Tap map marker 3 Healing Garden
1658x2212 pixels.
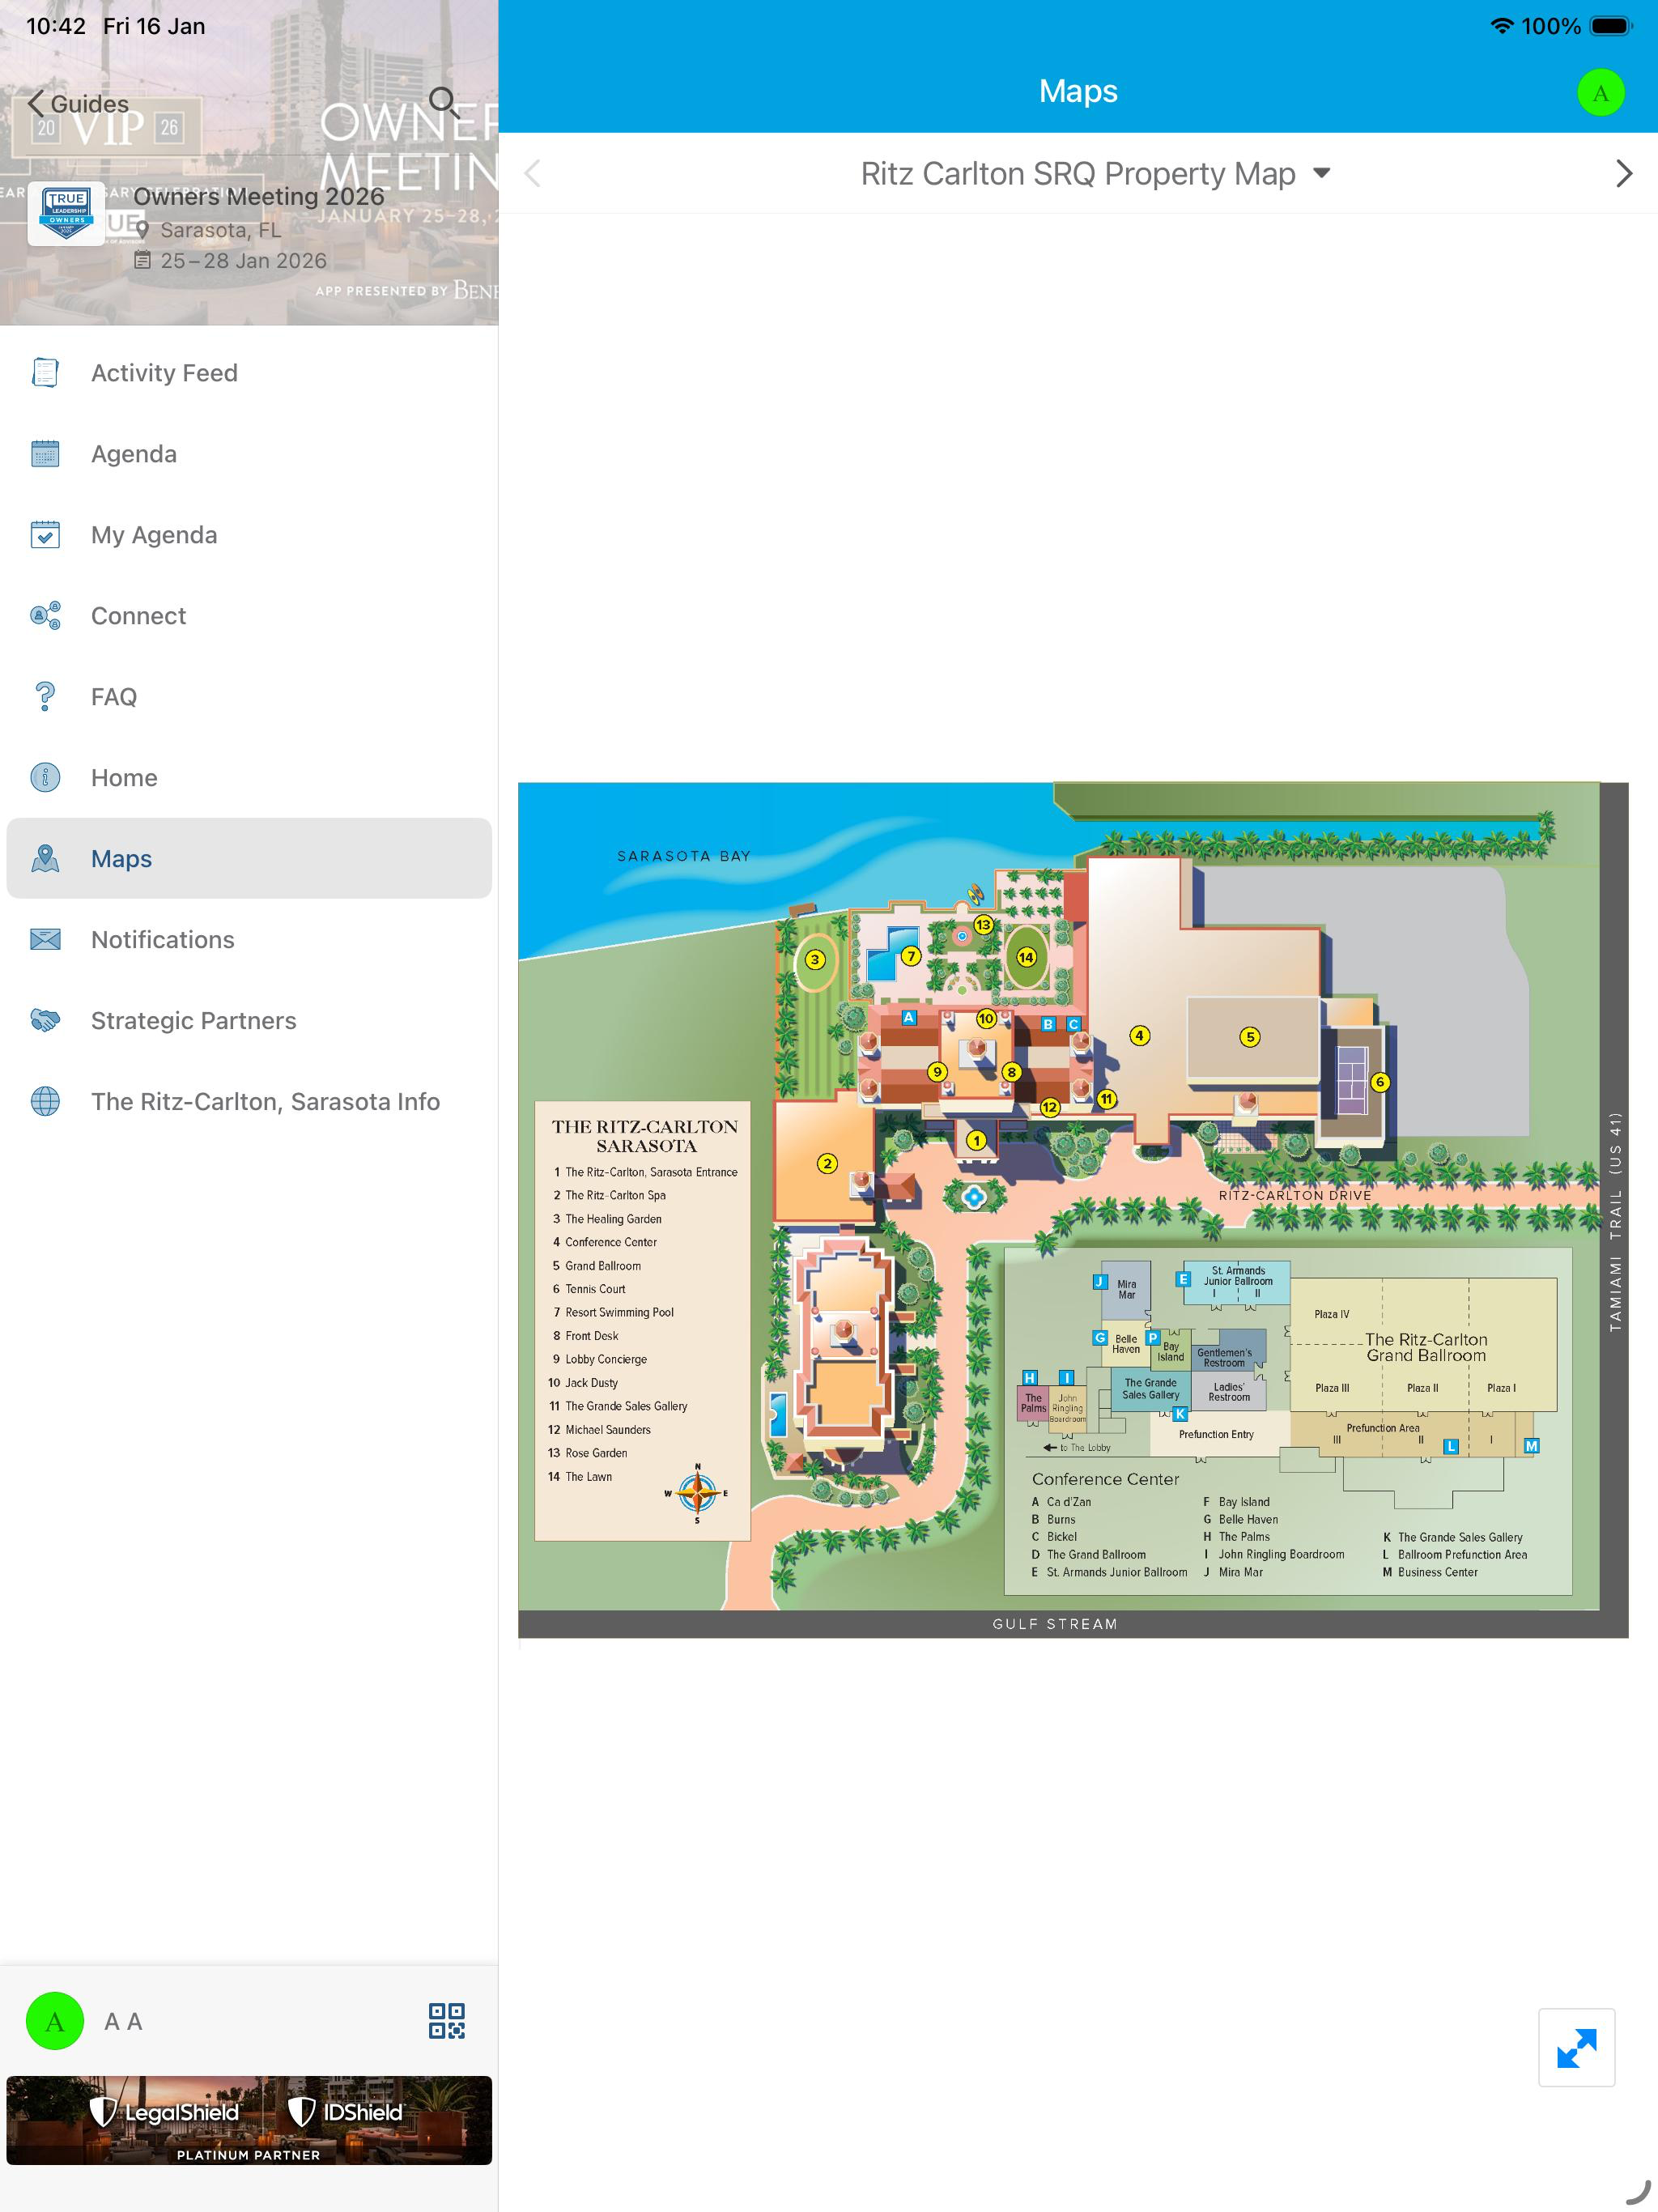click(x=815, y=960)
